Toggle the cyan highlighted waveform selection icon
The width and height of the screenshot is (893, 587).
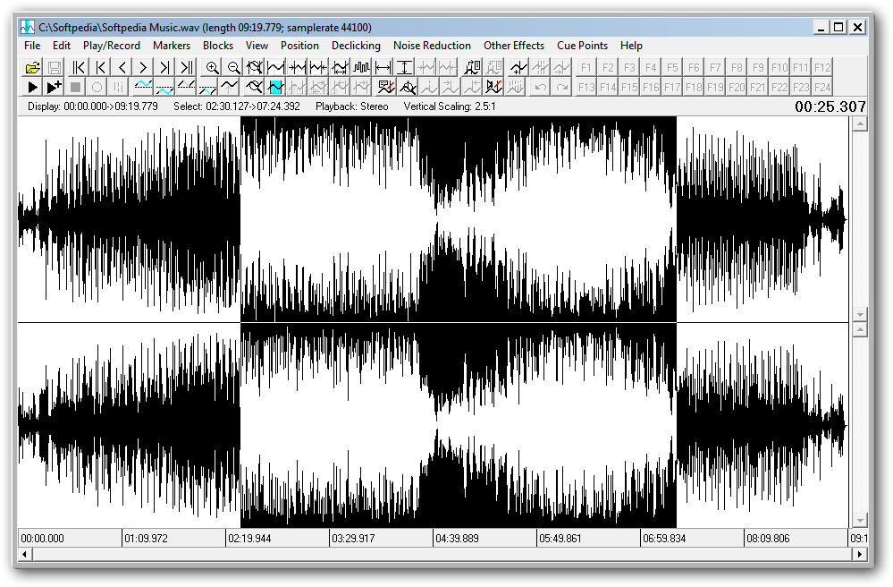pos(276,87)
